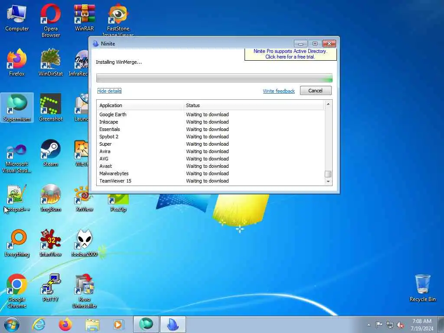Open the Firefox desktop shortcut
This screenshot has width=444, height=333.
click(x=17, y=62)
